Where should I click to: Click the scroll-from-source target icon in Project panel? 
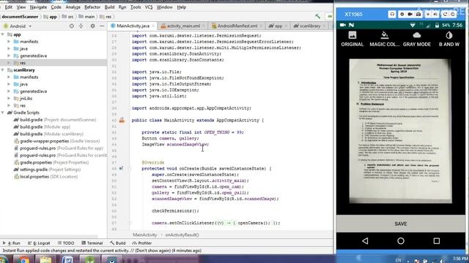click(x=72, y=26)
